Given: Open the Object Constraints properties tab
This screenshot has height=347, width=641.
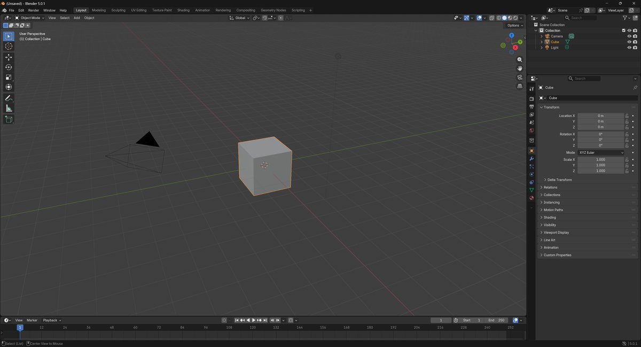Looking at the screenshot, I should 531,182.
